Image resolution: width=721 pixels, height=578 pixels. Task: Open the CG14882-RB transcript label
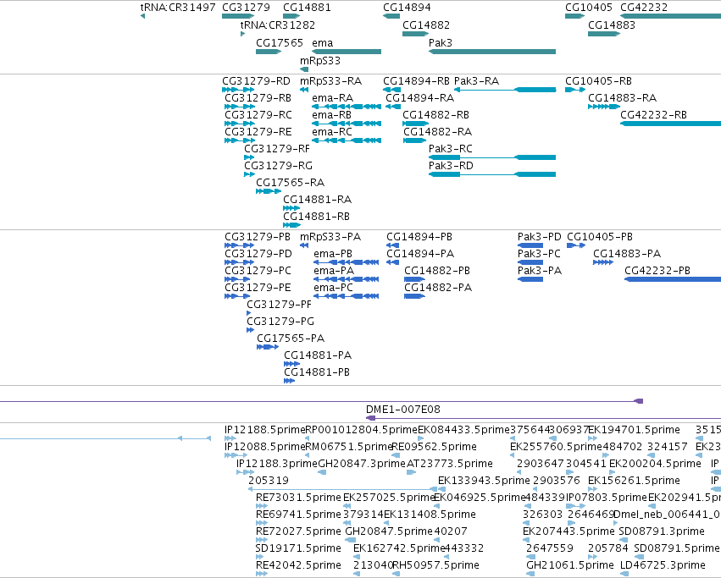coord(436,115)
